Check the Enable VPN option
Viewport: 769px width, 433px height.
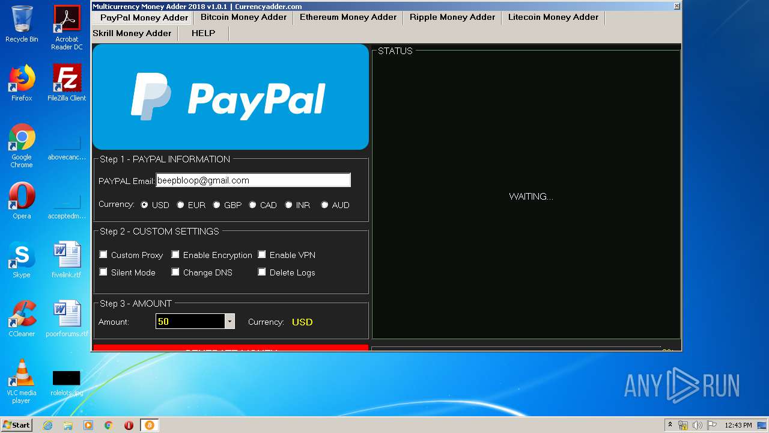pos(262,255)
